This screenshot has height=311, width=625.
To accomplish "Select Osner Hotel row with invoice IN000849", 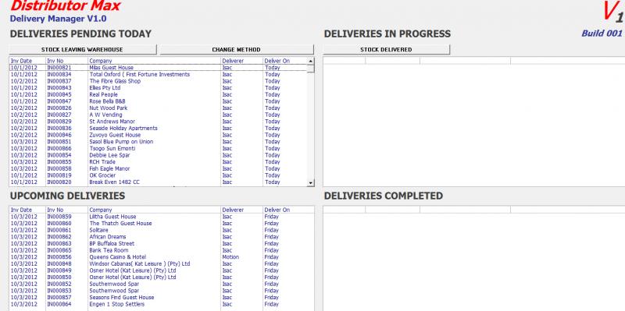I will (162, 270).
